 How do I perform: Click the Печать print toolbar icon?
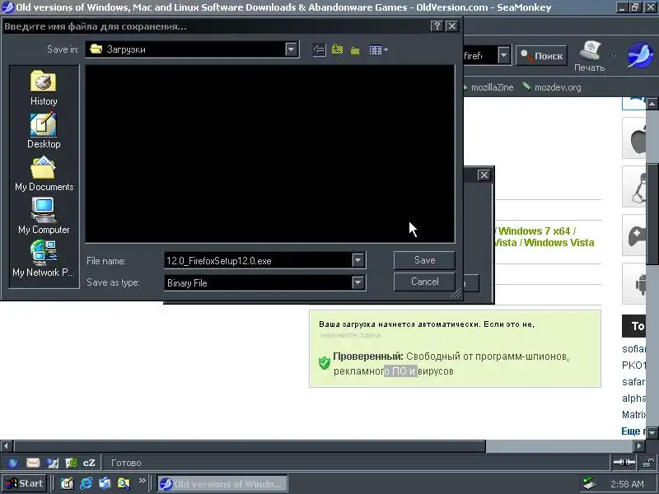(589, 56)
